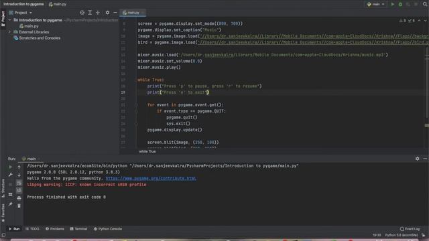Image resolution: width=429 pixels, height=241 pixels.
Task: Open the main run configuration dropdown
Action: (x=375, y=4)
